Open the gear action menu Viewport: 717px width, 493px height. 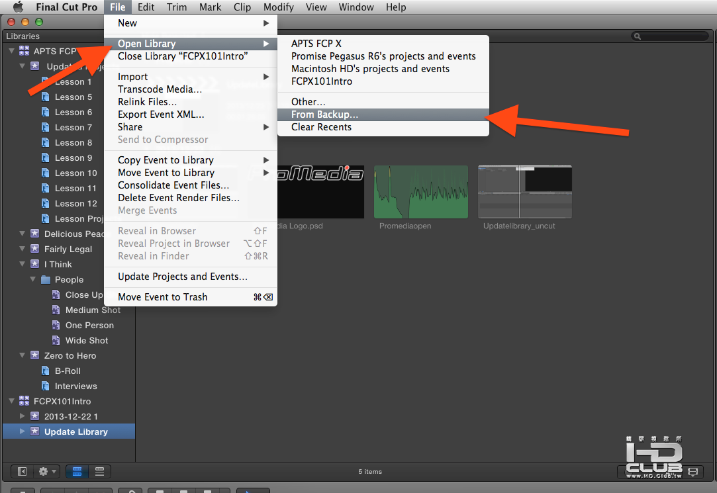tap(46, 471)
